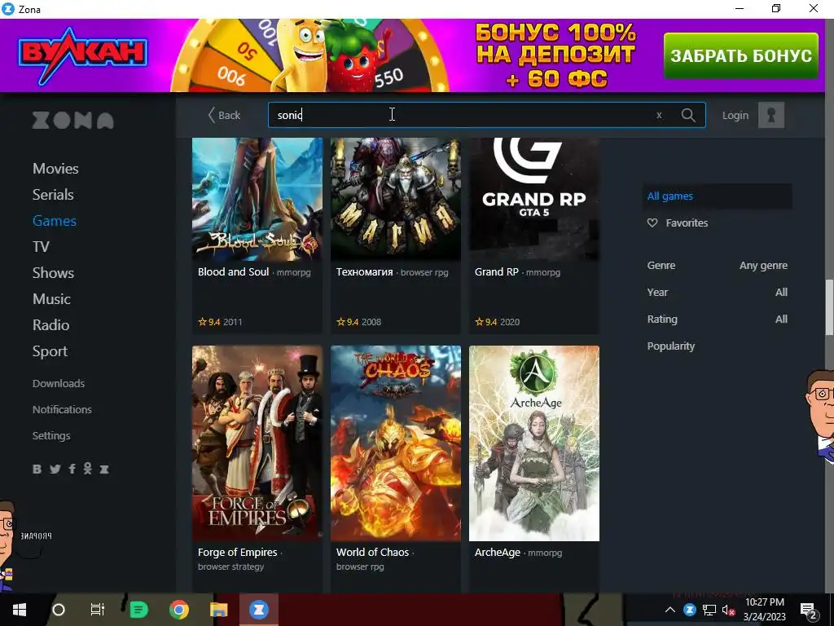The height and width of the screenshot is (626, 834).
Task: Click the Zona taskbar button
Action: point(258,610)
